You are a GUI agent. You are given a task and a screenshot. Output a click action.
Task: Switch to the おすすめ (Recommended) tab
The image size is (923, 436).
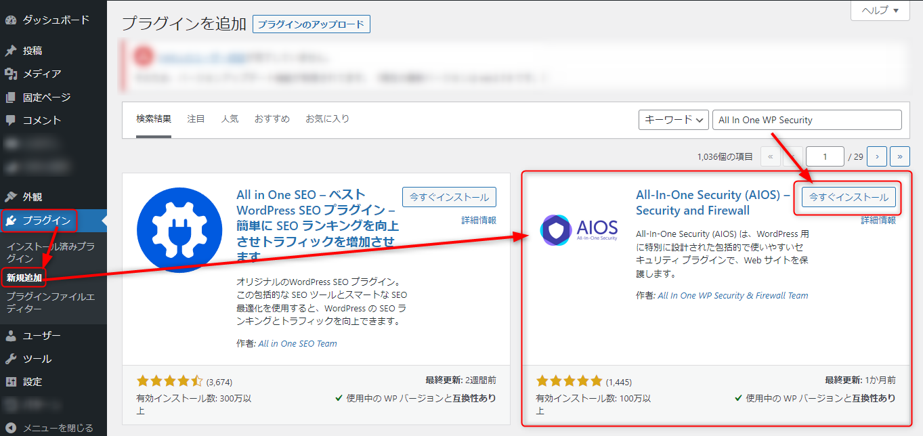pos(272,118)
